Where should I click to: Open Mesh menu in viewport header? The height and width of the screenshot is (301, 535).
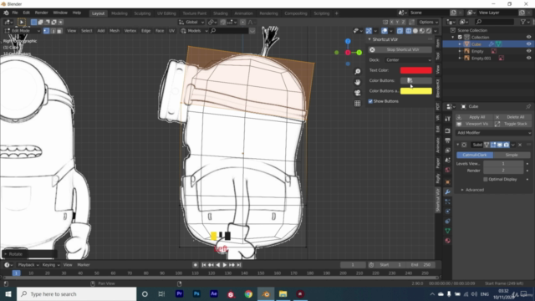[x=115, y=31]
